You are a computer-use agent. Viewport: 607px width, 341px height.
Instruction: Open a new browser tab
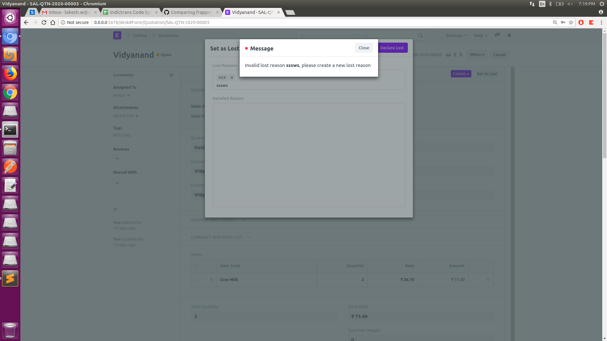point(290,12)
